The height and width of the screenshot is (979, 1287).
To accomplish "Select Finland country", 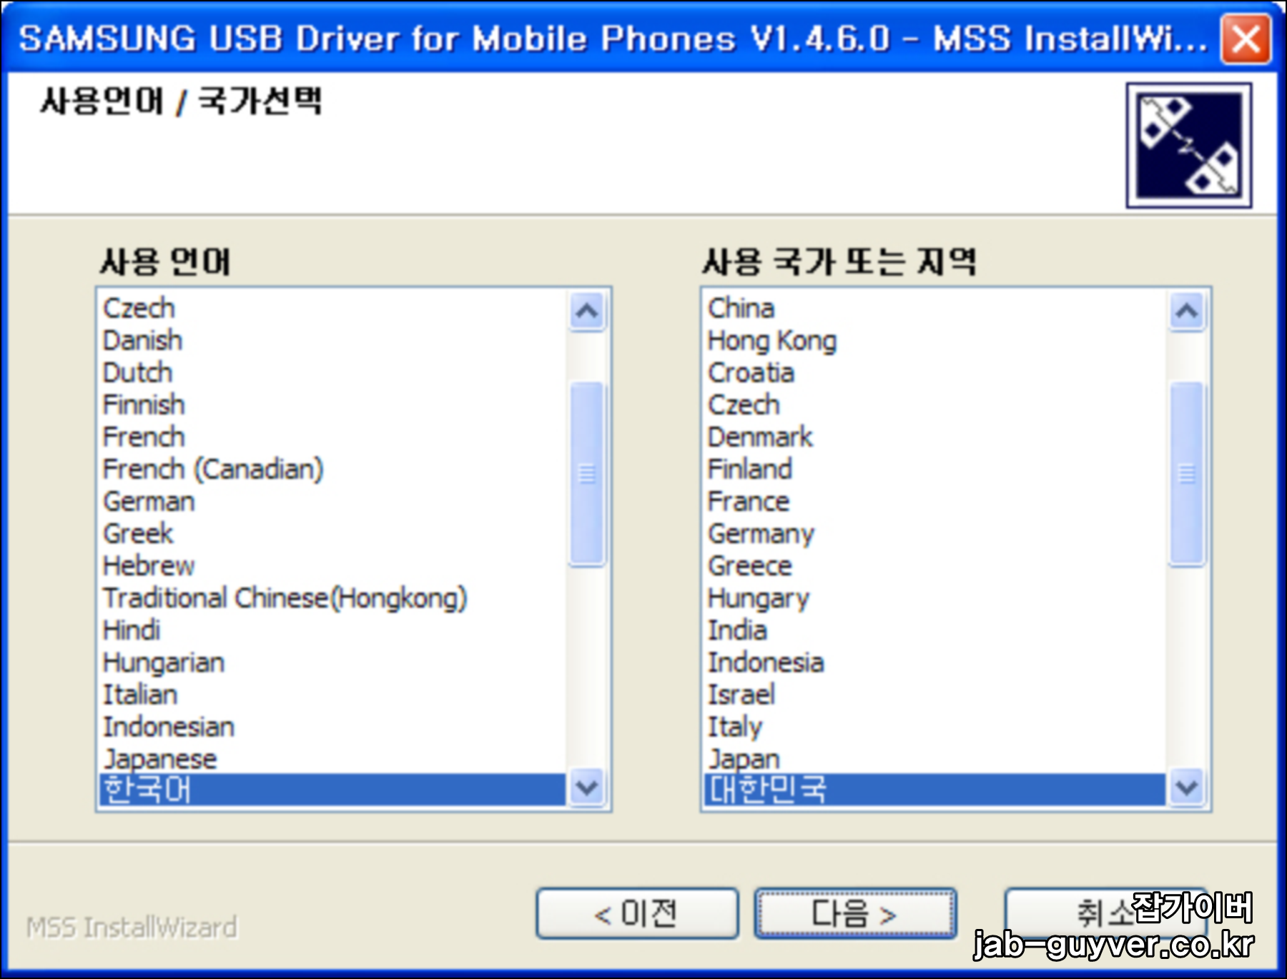I will [935, 469].
